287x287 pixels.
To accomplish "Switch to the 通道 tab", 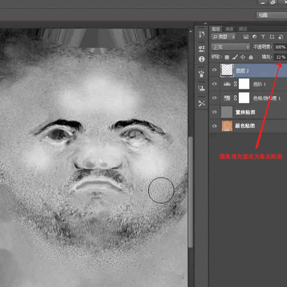I will (x=229, y=29).
